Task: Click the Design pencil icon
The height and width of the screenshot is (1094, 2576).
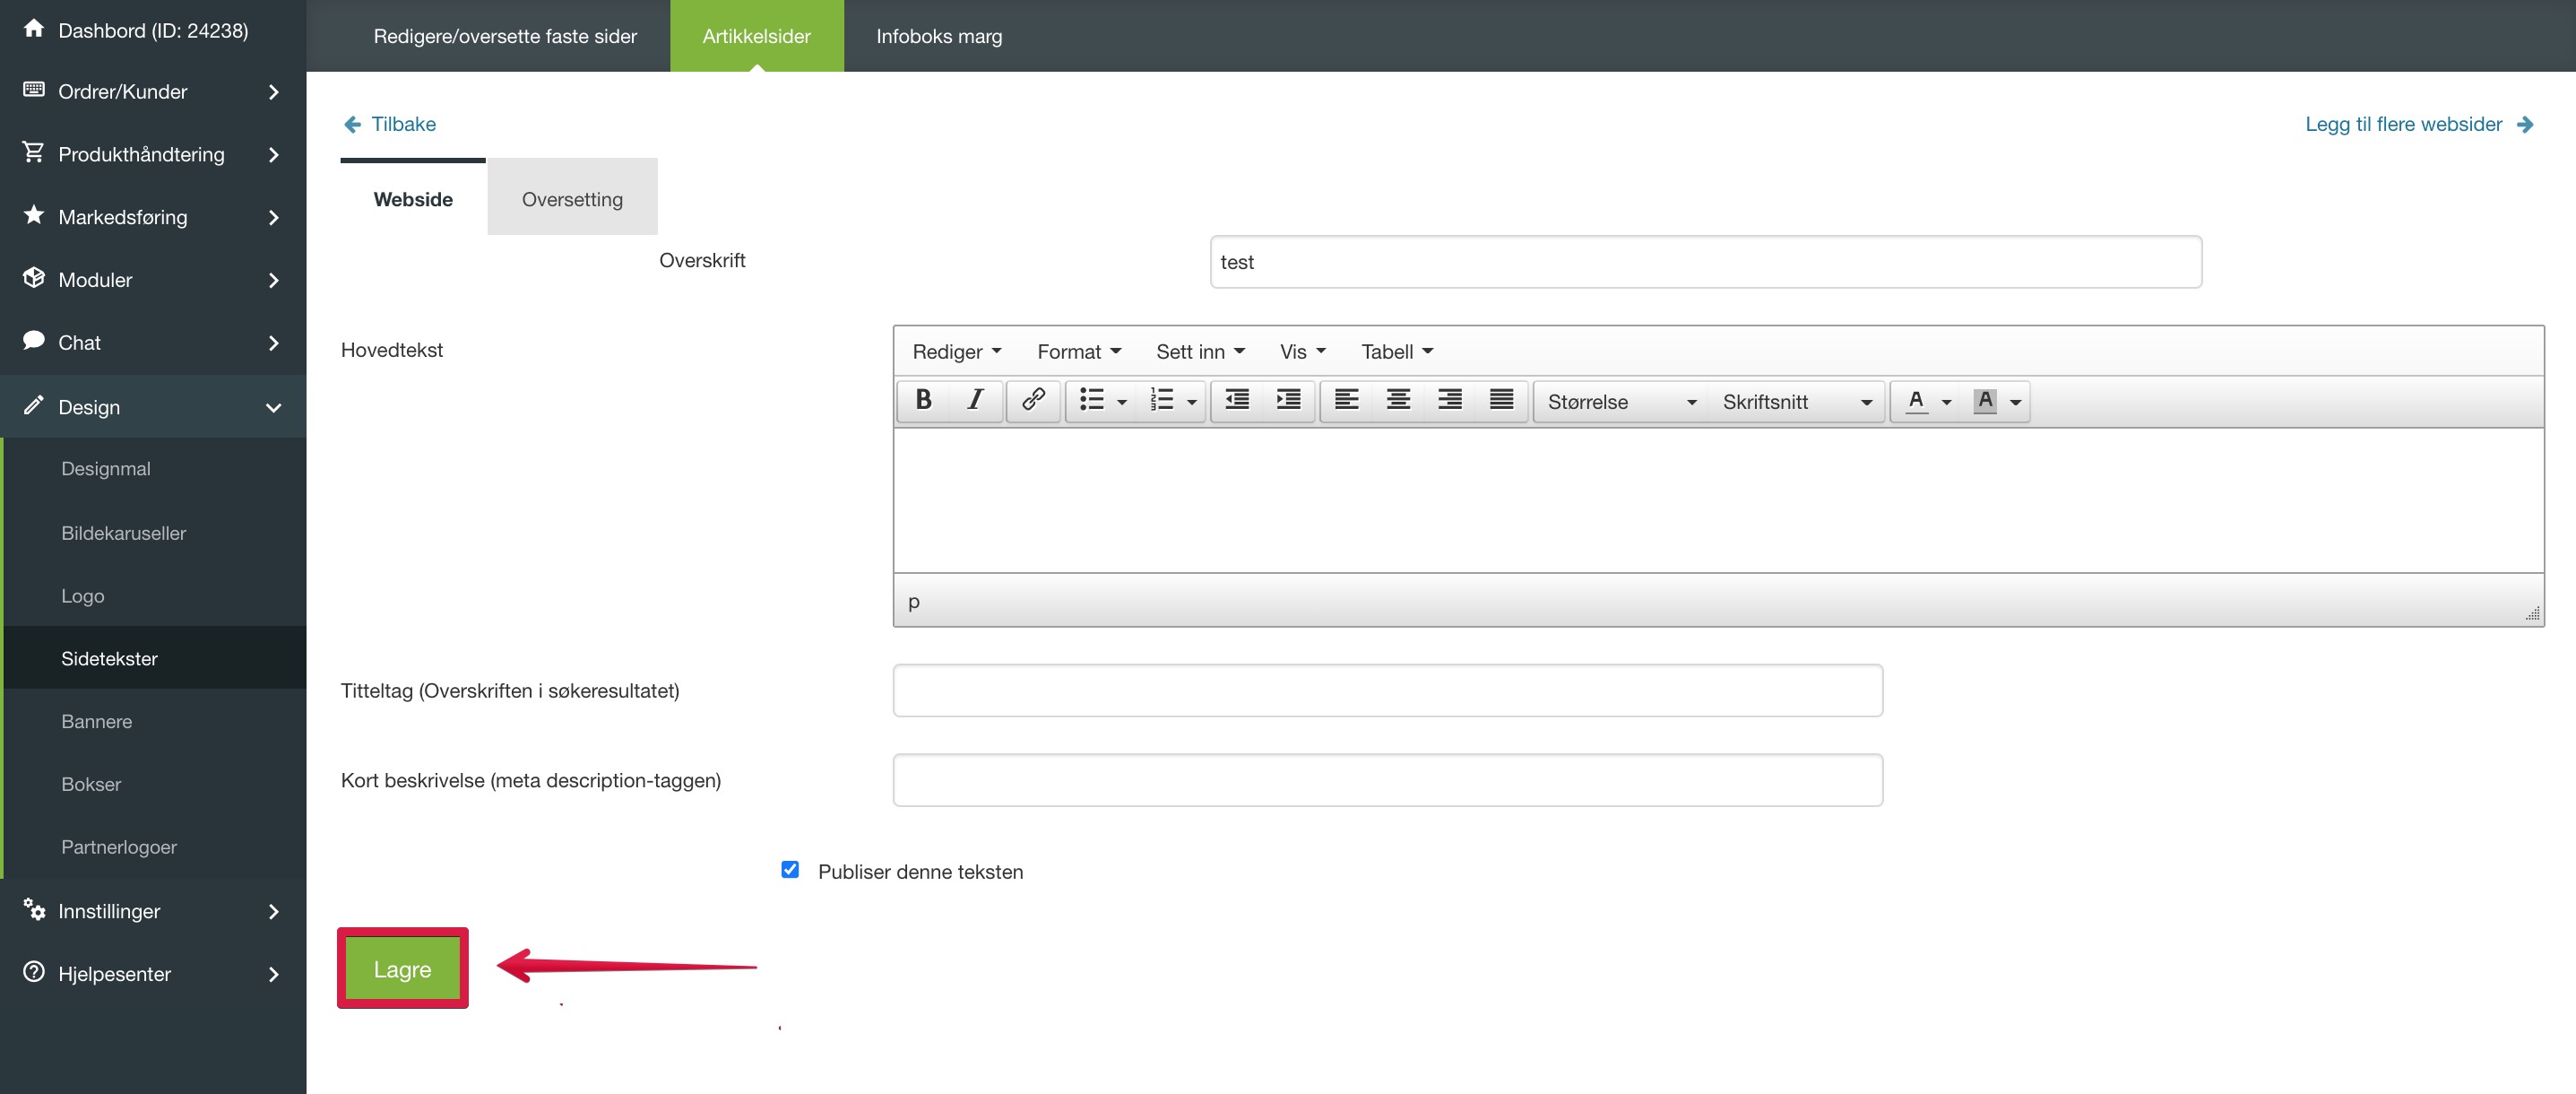Action: tap(33, 405)
